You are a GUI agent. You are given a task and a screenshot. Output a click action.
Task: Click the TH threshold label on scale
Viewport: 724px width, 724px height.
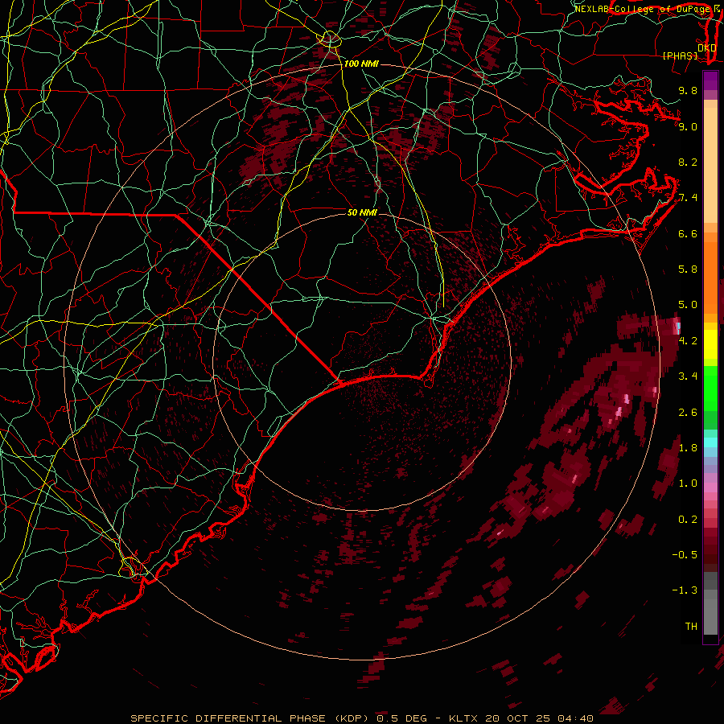tap(691, 627)
